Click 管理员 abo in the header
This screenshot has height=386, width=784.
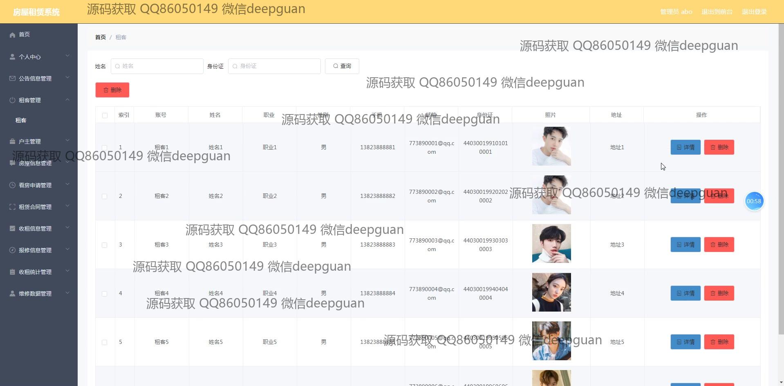pos(676,12)
